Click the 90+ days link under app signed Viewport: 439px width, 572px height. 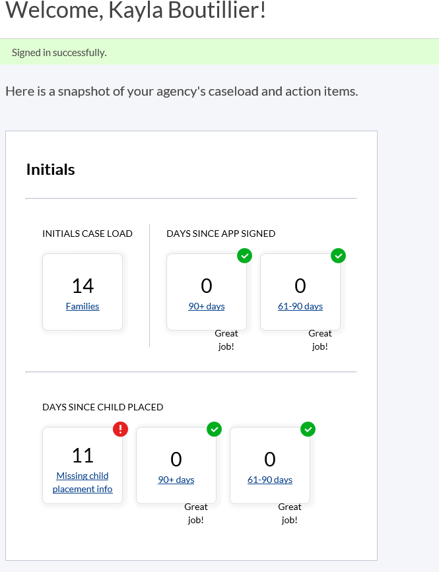click(x=206, y=306)
